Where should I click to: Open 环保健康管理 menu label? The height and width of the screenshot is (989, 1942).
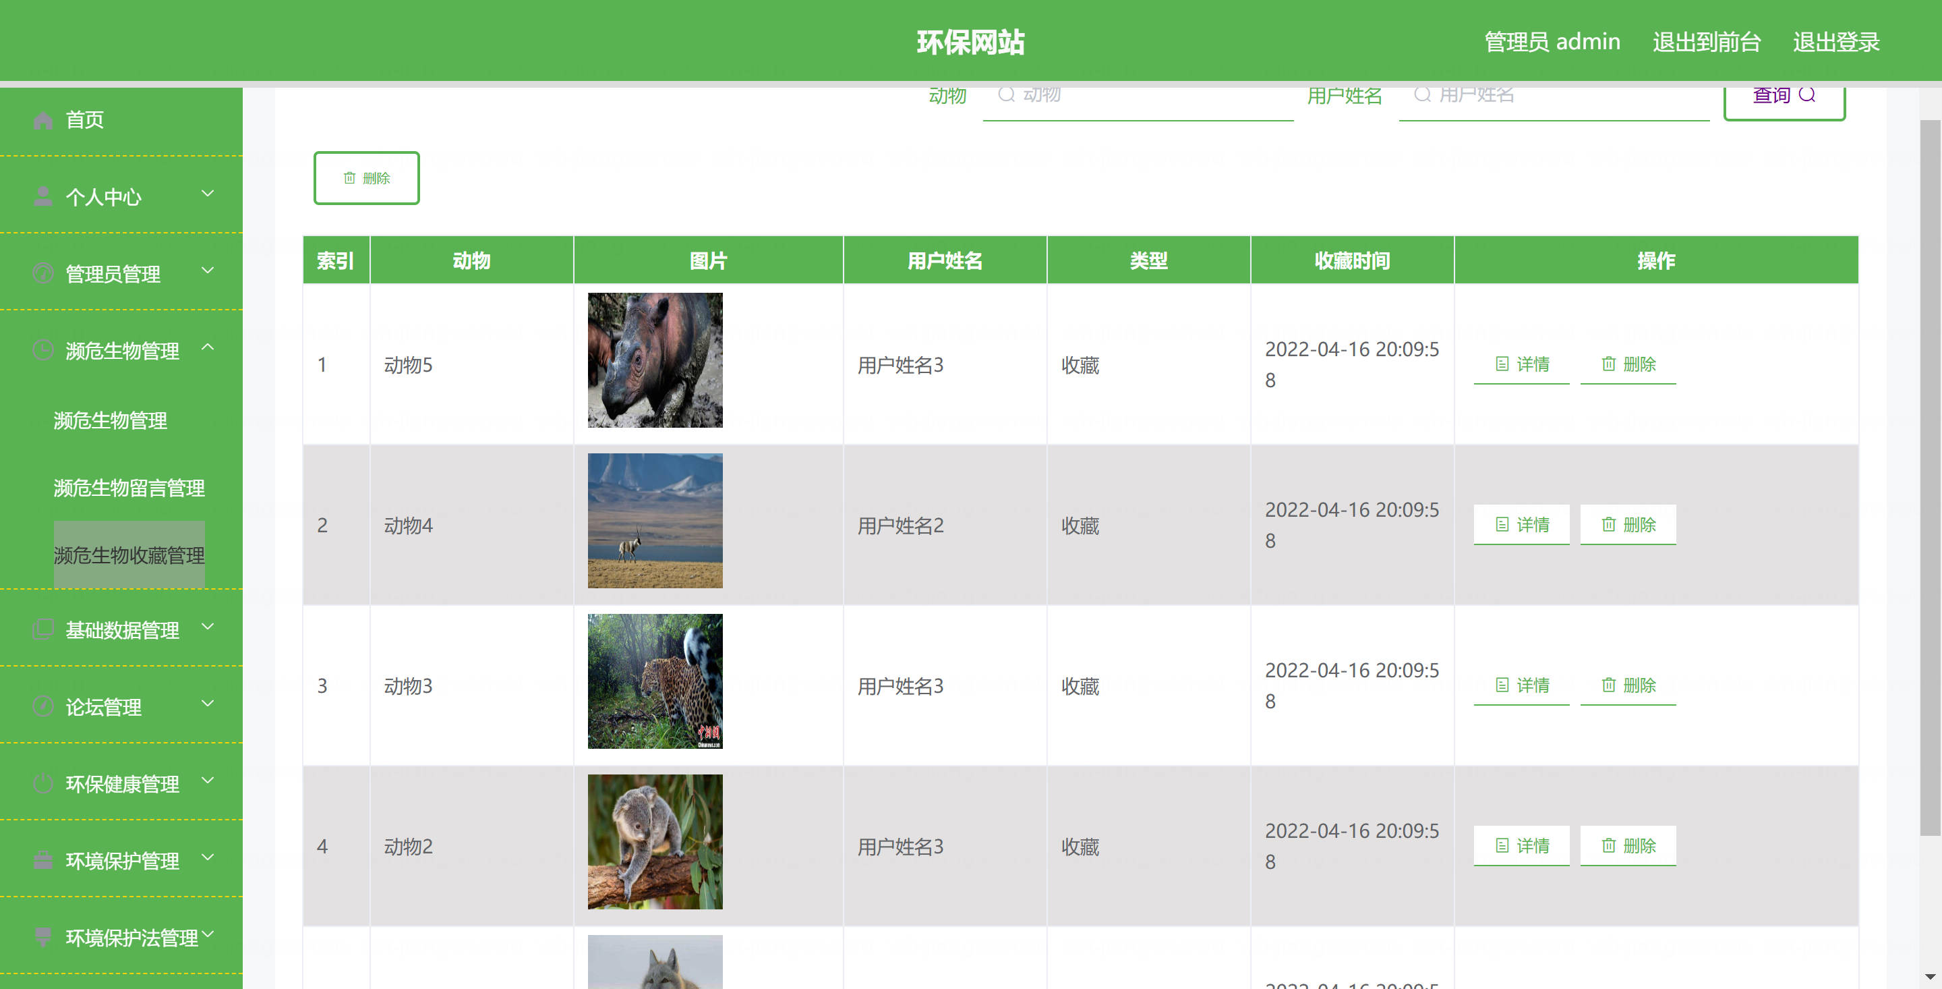122,785
